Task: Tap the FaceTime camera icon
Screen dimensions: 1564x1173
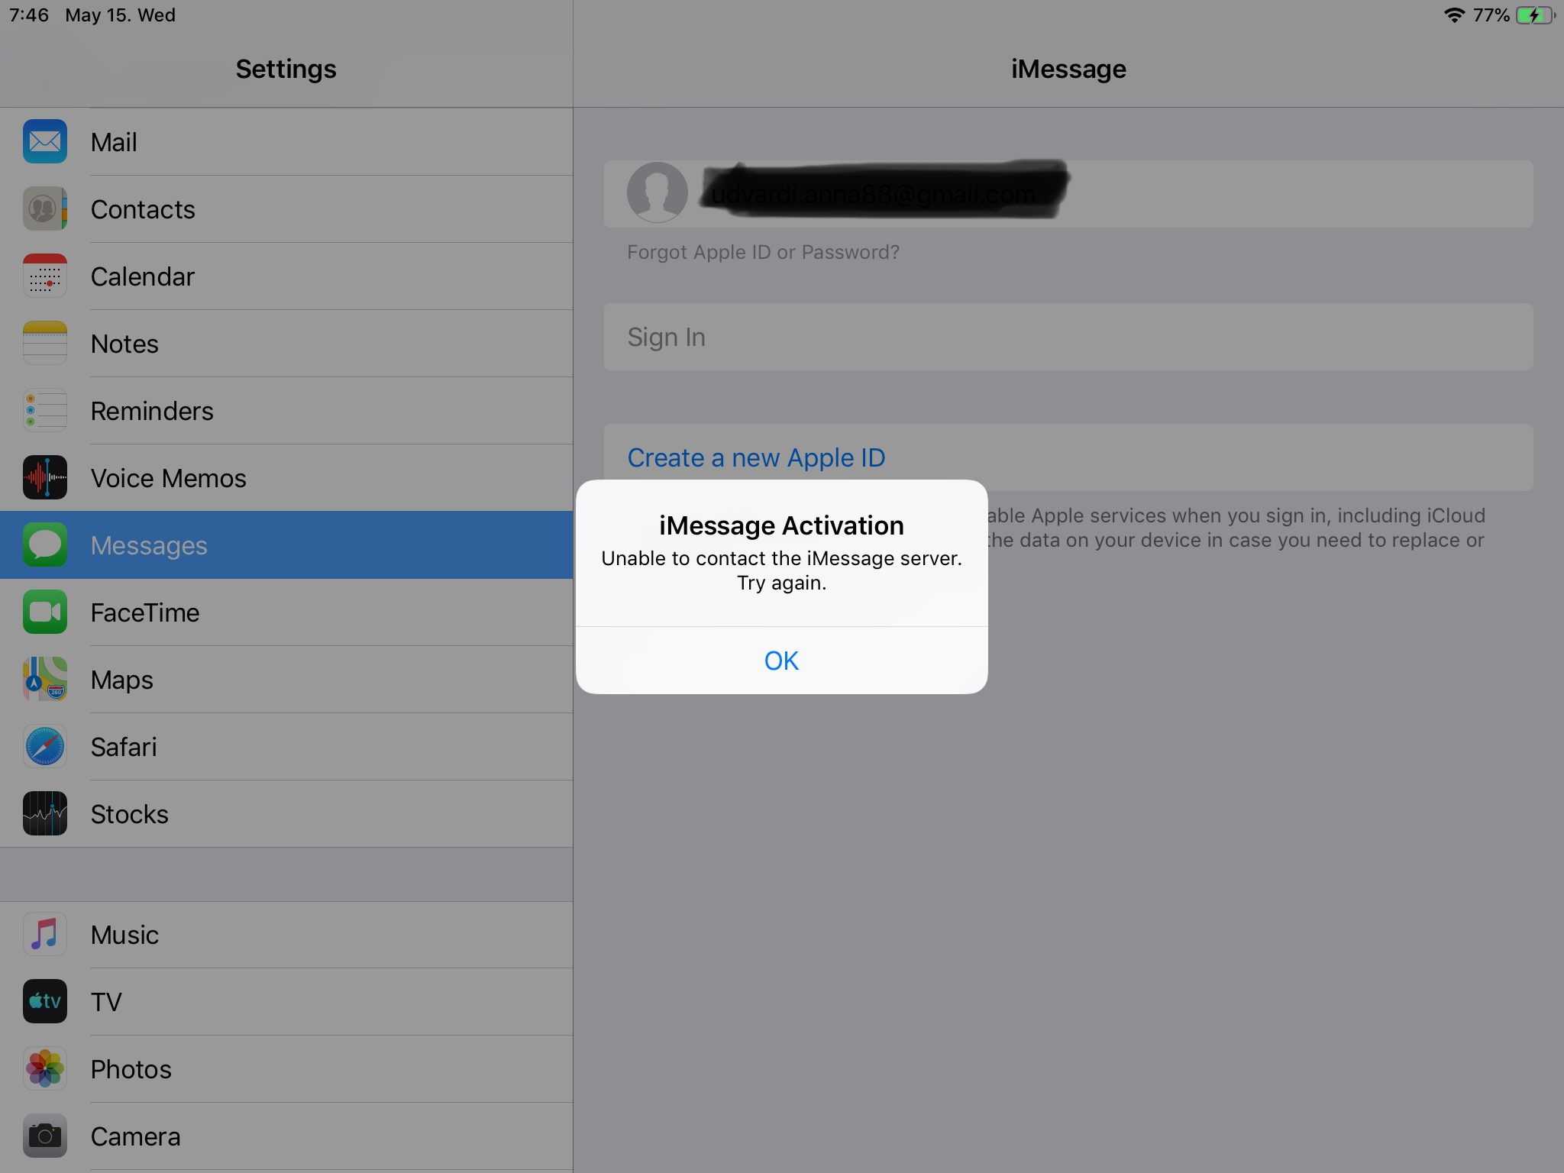Action: tap(45, 612)
